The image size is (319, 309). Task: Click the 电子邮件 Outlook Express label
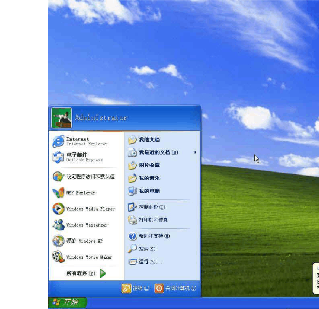pos(84,157)
